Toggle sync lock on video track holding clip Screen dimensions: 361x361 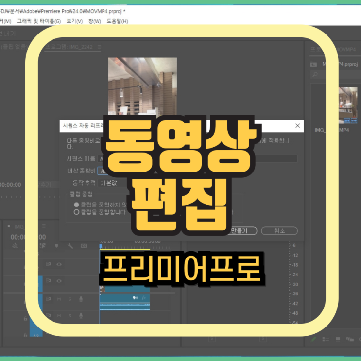(48, 280)
